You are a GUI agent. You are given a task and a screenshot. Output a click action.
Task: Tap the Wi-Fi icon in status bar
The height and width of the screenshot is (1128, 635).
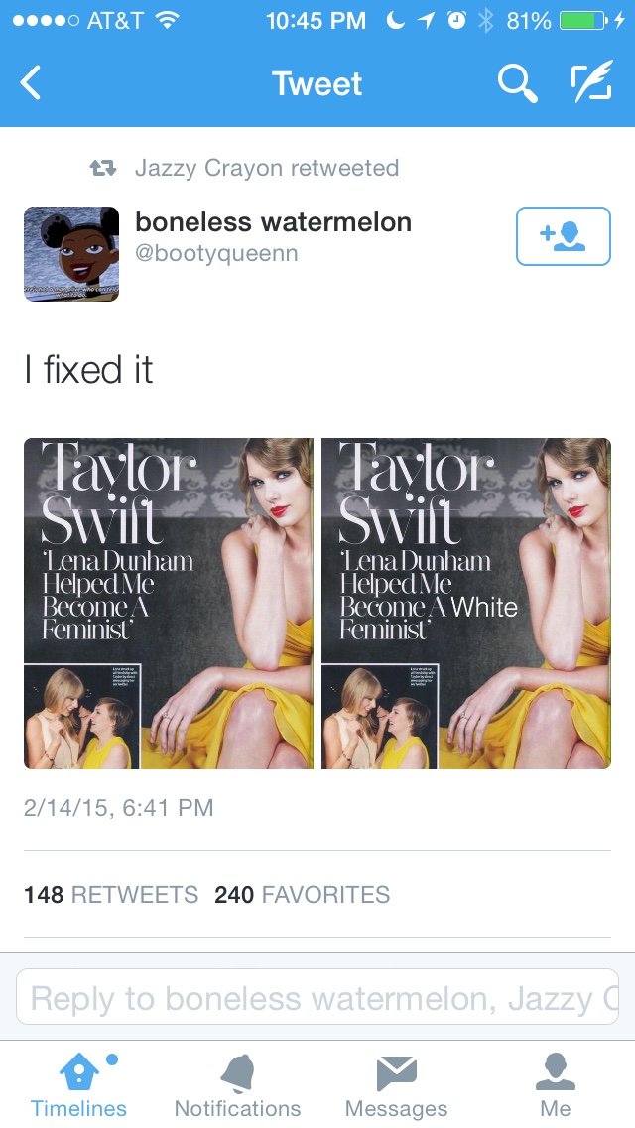click(x=168, y=20)
